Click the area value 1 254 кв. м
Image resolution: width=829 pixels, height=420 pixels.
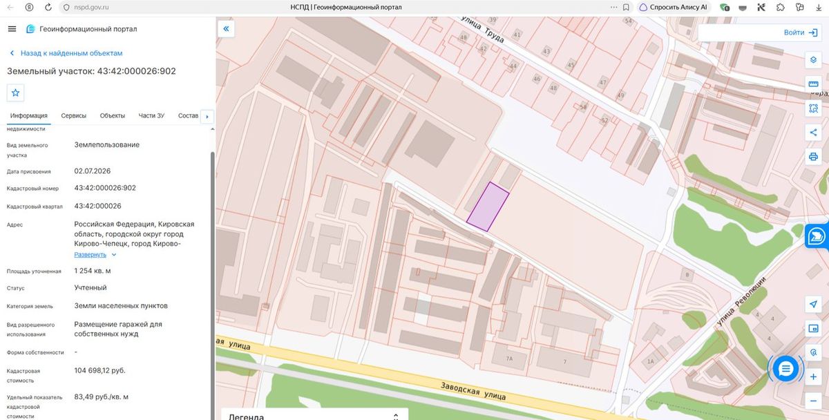pyautogui.click(x=93, y=271)
